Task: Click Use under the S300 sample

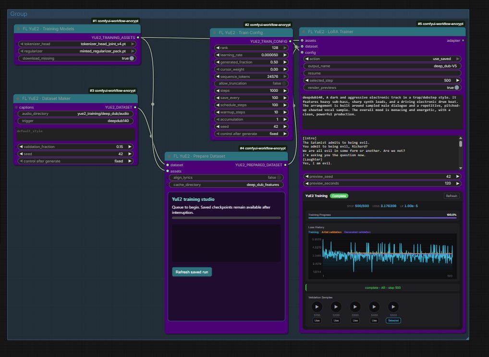Action: (x=355, y=320)
